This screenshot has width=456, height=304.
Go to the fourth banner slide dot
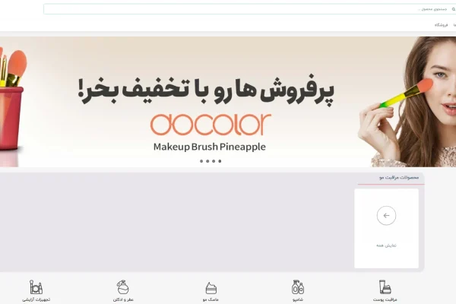coord(220,161)
